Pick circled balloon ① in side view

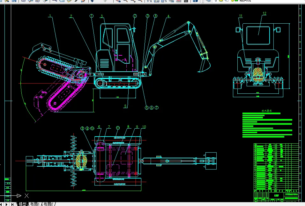92,16
